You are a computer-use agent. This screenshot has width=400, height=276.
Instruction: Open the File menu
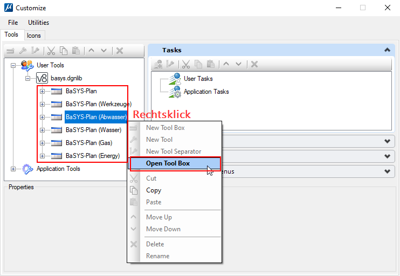[13, 23]
